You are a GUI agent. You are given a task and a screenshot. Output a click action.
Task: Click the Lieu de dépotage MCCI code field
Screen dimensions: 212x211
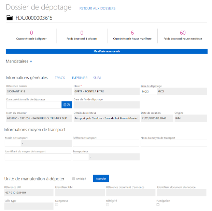(148, 91)
